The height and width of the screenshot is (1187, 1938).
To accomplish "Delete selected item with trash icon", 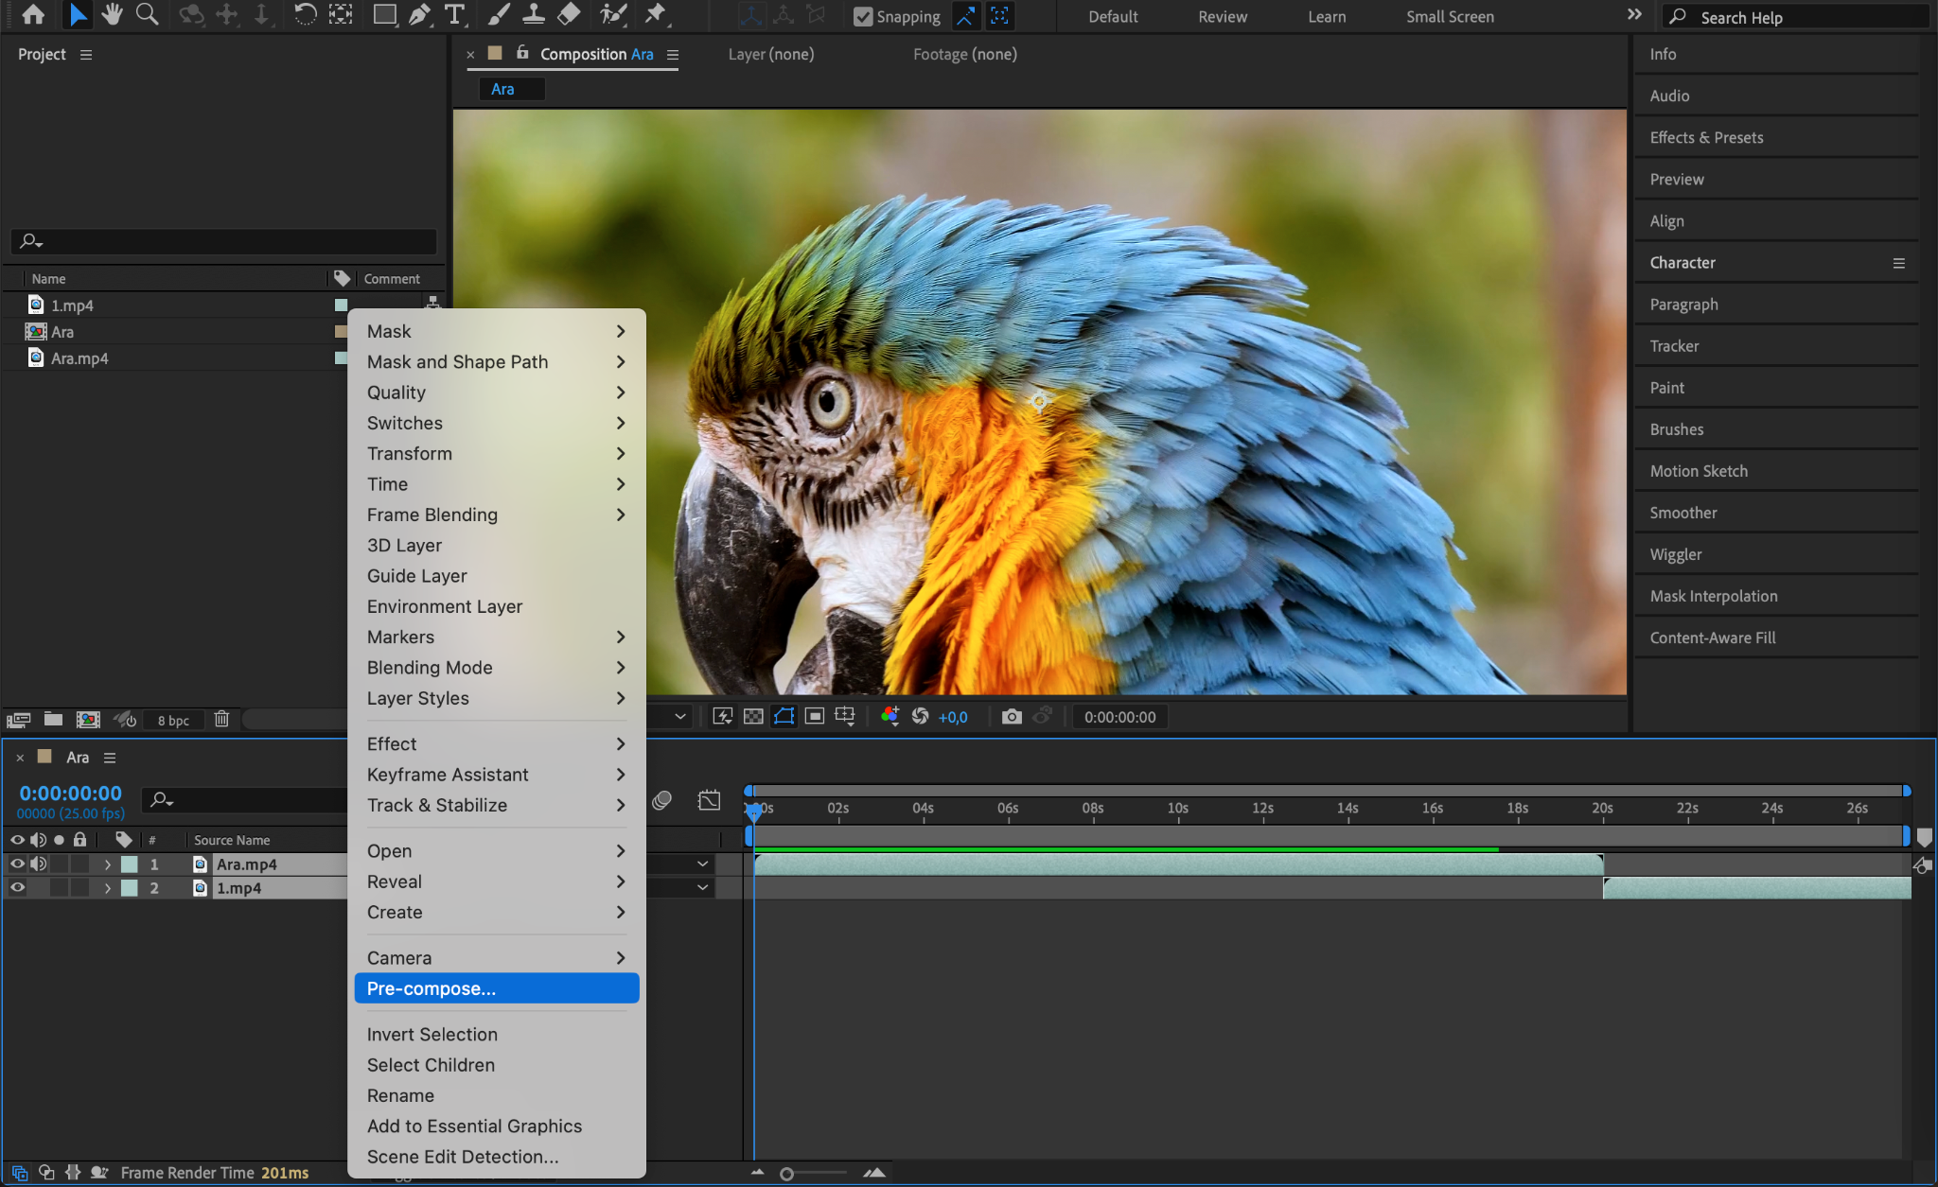I will tap(221, 720).
